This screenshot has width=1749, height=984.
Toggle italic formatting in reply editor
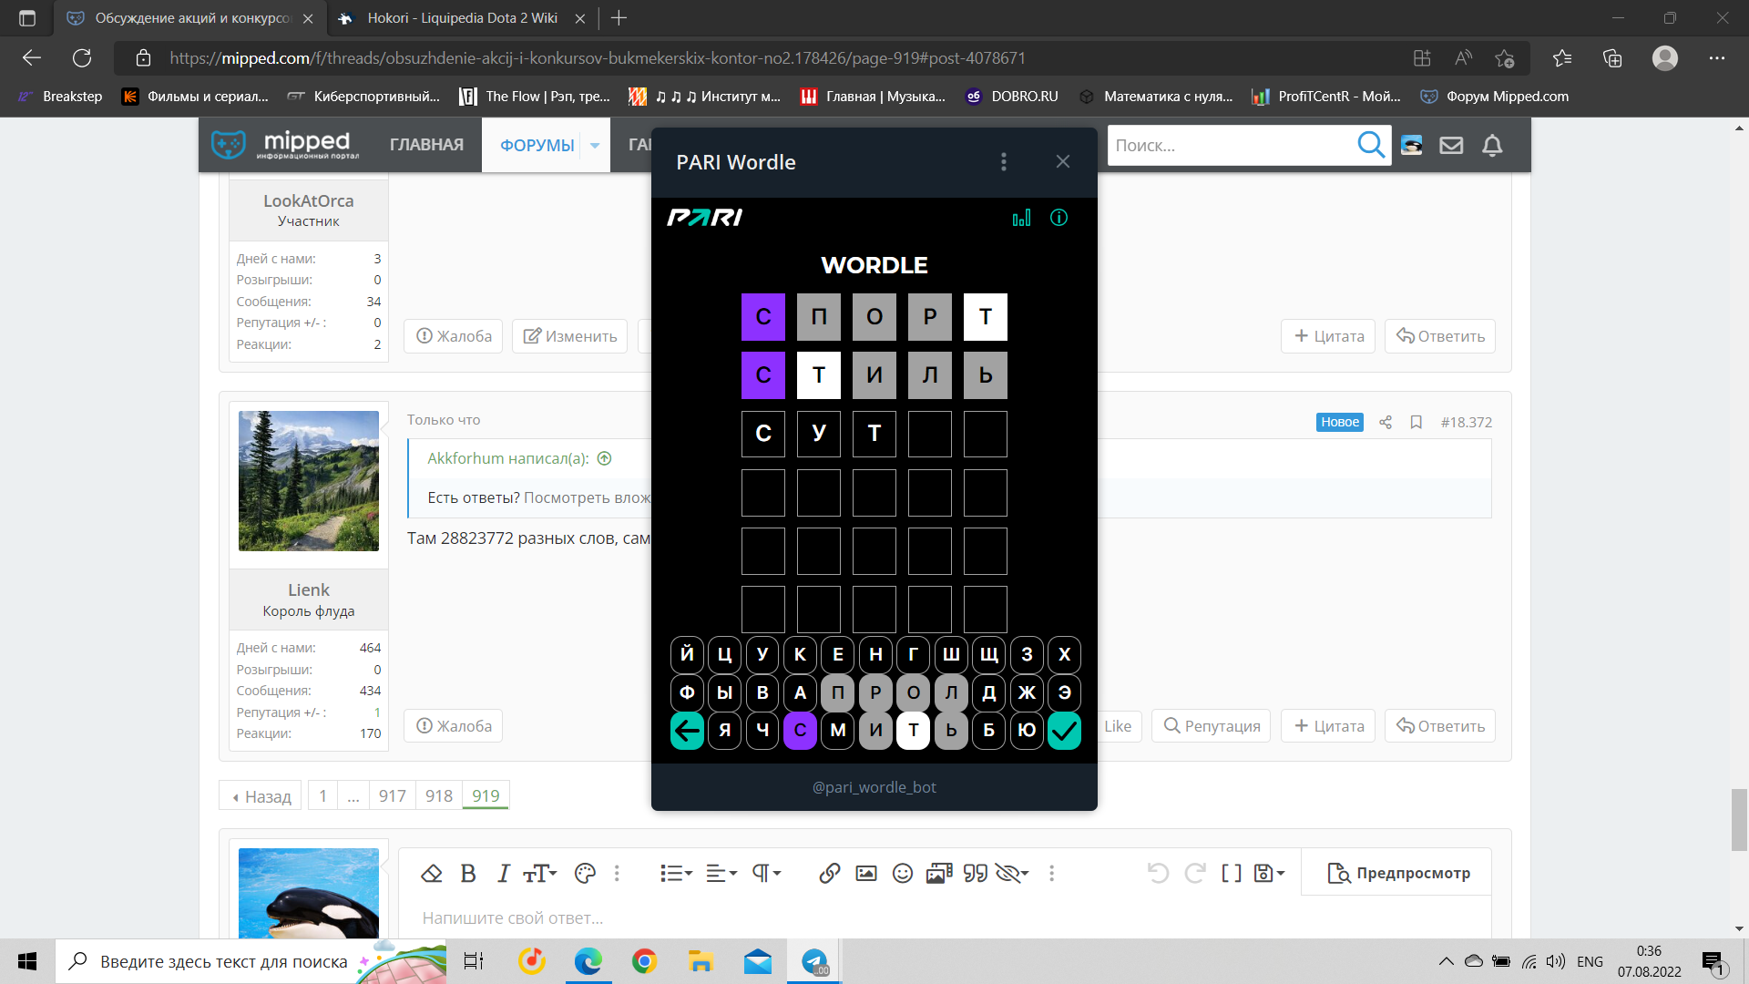tap(503, 873)
